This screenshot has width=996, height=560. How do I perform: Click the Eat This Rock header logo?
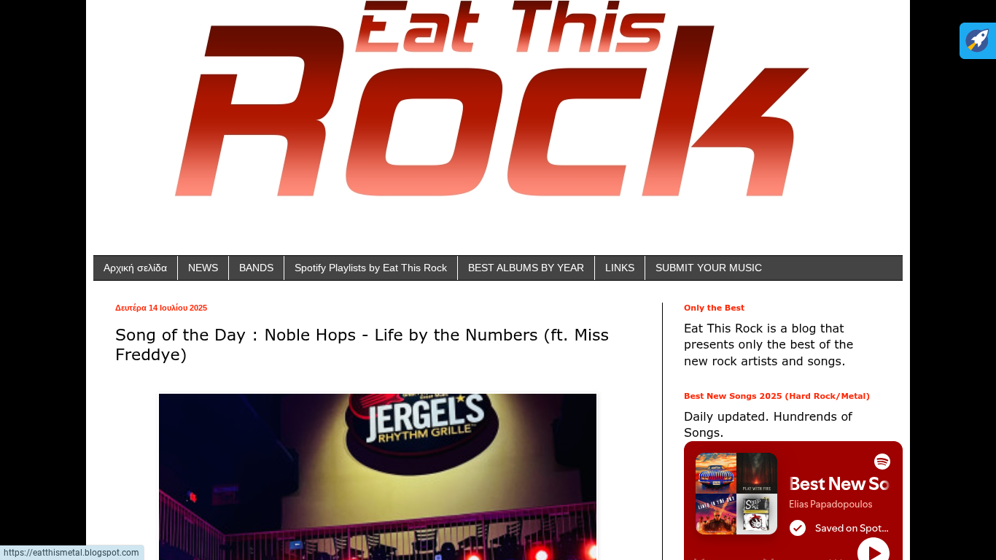tap(492, 99)
